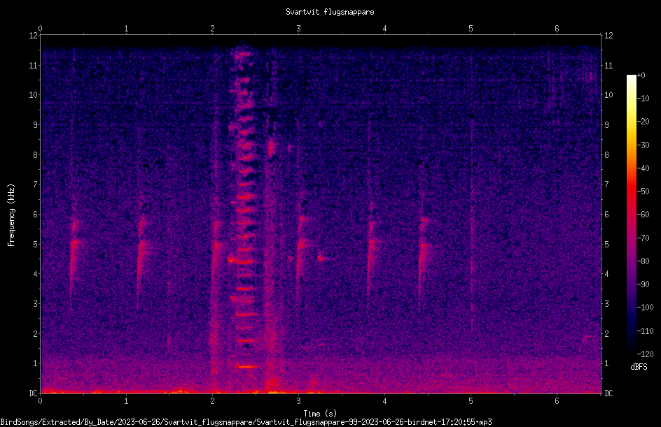The image size is (661, 427).
Task: Click the "6" tick on the top time axis
Action: click(557, 29)
